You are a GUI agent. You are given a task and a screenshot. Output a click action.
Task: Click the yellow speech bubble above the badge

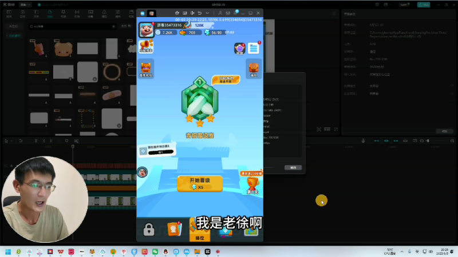[x=224, y=79]
